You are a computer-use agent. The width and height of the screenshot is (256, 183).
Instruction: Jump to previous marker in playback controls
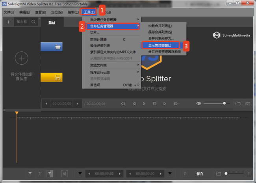[123, 104]
